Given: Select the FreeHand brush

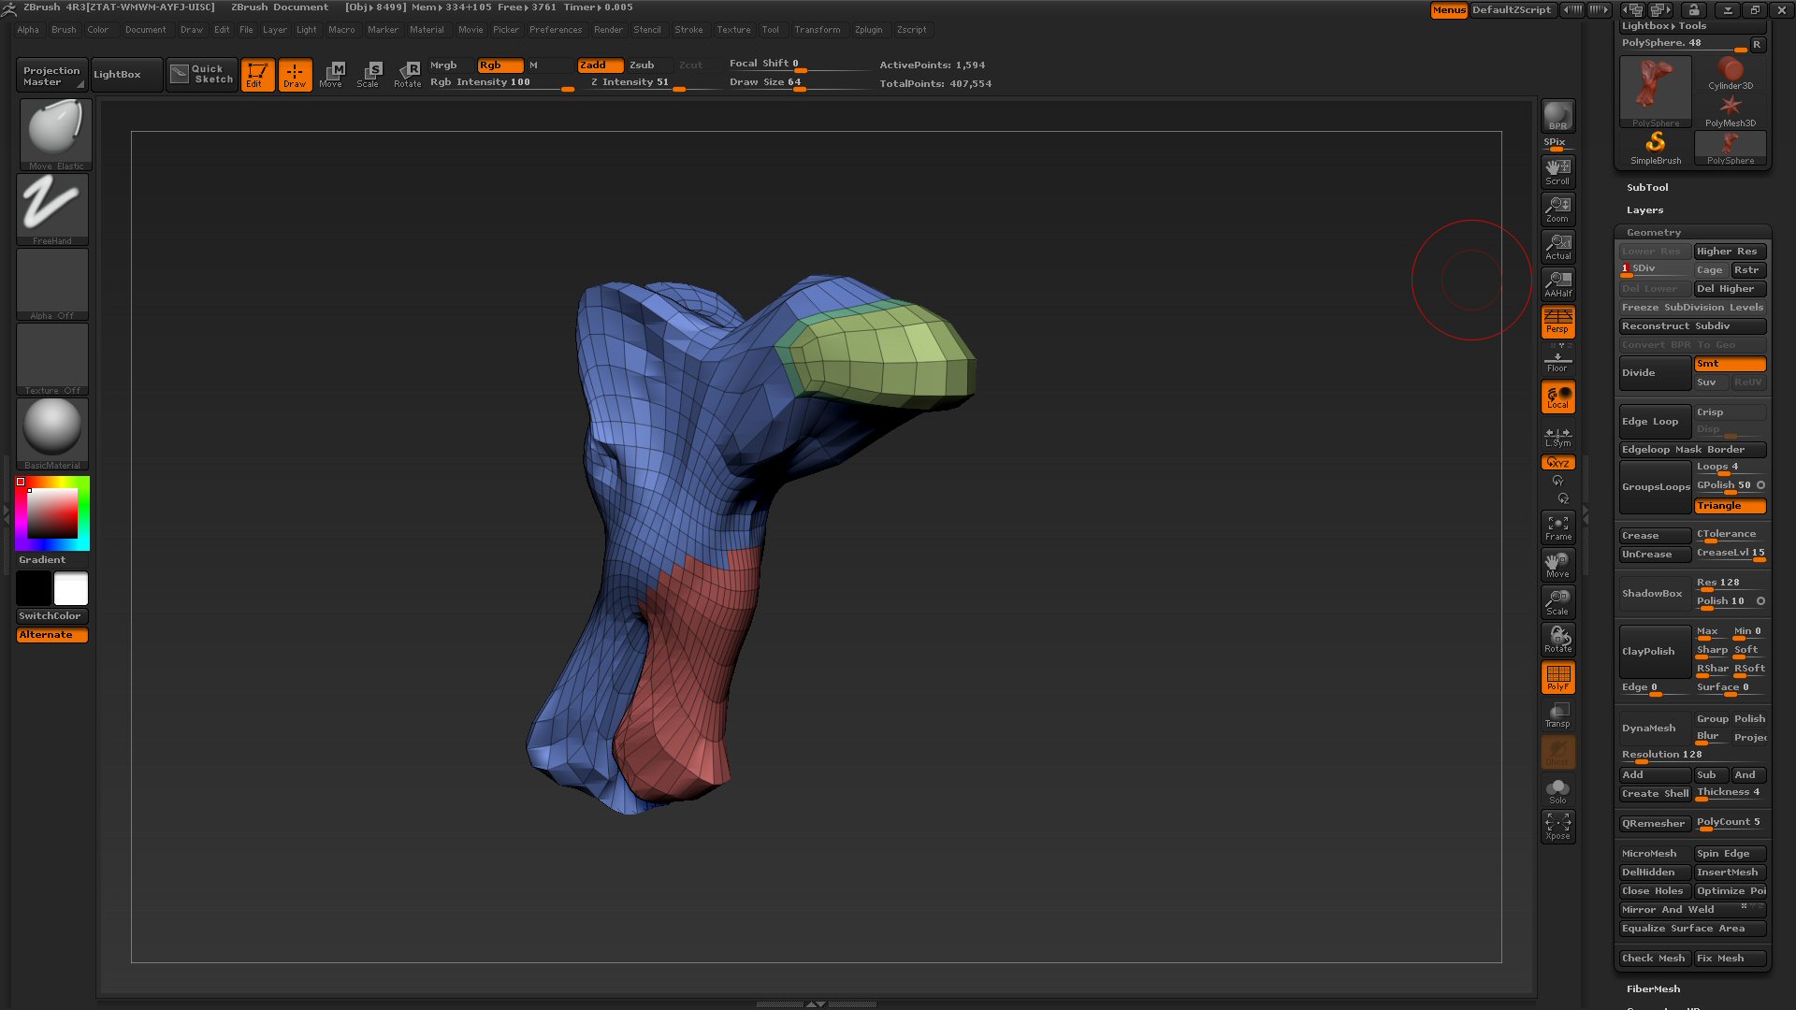Looking at the screenshot, I should tap(51, 204).
